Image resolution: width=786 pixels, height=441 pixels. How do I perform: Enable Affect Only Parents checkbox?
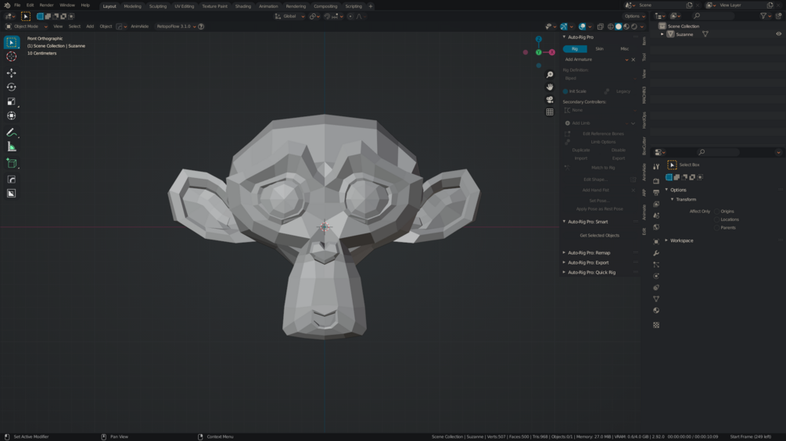pyautogui.click(x=717, y=227)
